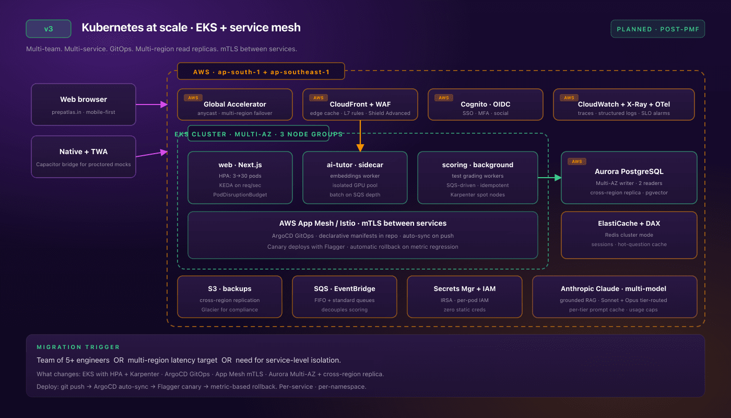Click 'cross-region replica · pgvector' text
The image size is (731, 418).
[x=629, y=192]
